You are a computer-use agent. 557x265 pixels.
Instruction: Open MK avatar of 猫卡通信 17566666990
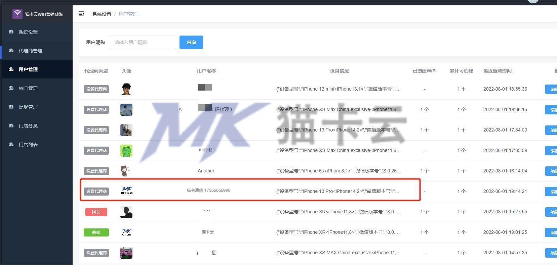[x=126, y=191]
